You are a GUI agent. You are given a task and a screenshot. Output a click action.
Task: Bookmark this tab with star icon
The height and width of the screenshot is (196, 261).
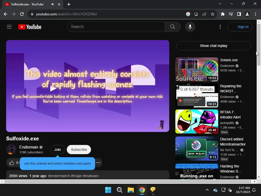(x=212, y=14)
